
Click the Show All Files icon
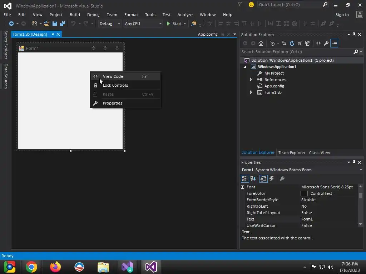[308, 43]
